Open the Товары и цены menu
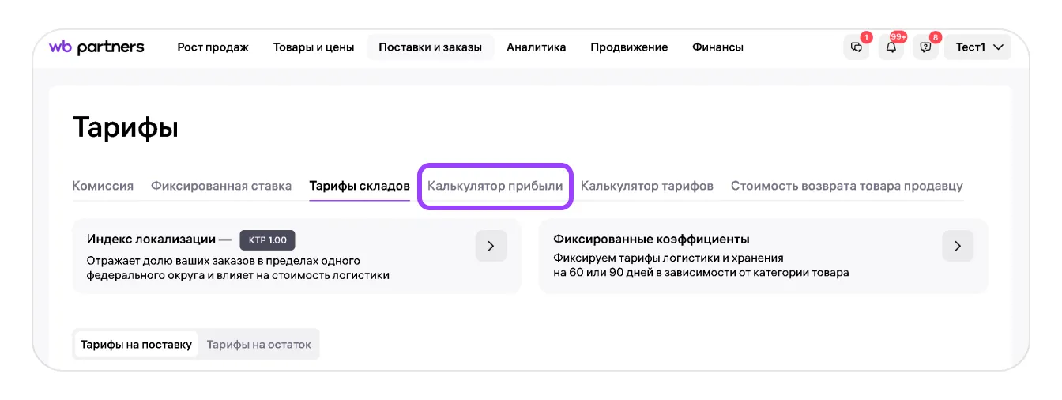Image resolution: width=1062 pixels, height=400 pixels. (x=314, y=47)
